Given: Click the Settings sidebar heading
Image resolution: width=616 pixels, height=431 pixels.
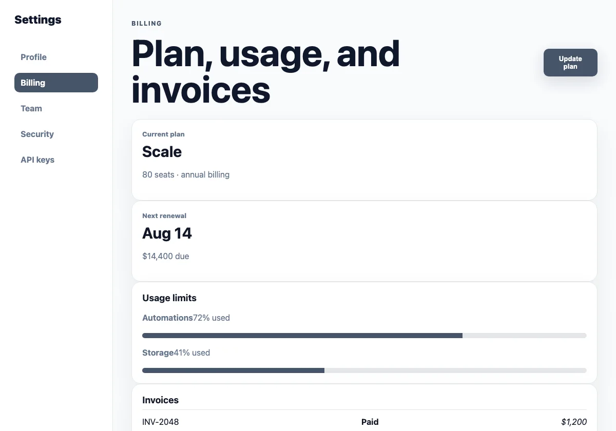Looking at the screenshot, I should click(38, 19).
